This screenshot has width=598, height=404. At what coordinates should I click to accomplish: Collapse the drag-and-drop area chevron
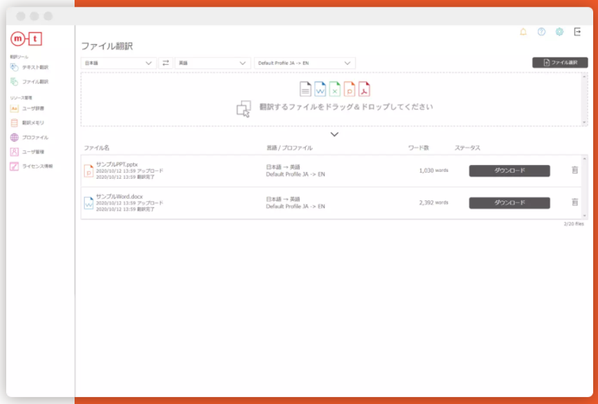point(334,133)
